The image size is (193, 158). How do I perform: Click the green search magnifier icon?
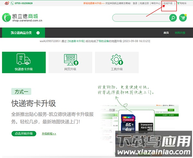coord(173,18)
